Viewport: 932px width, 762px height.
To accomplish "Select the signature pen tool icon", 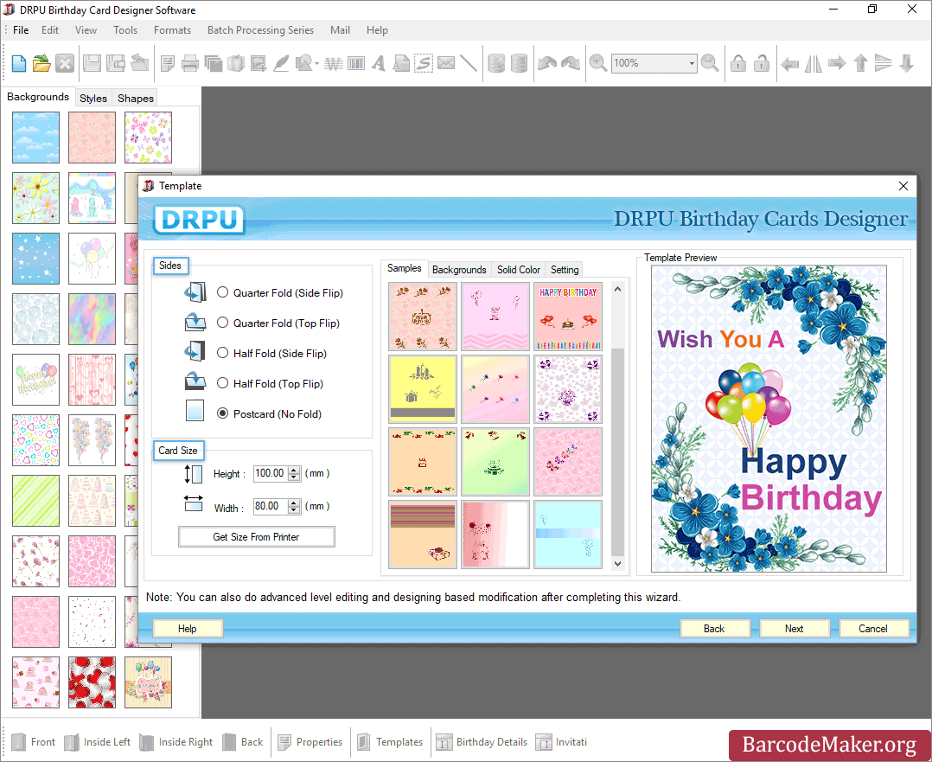I will click(280, 63).
